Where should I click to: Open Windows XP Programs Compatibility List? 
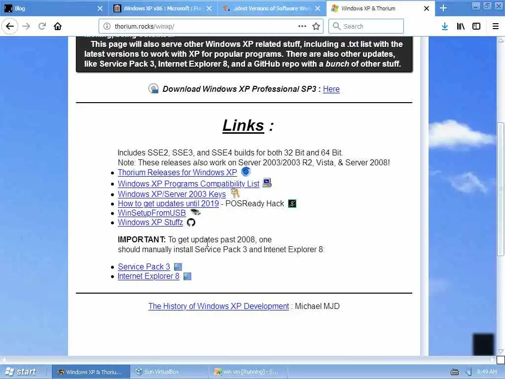point(188,184)
